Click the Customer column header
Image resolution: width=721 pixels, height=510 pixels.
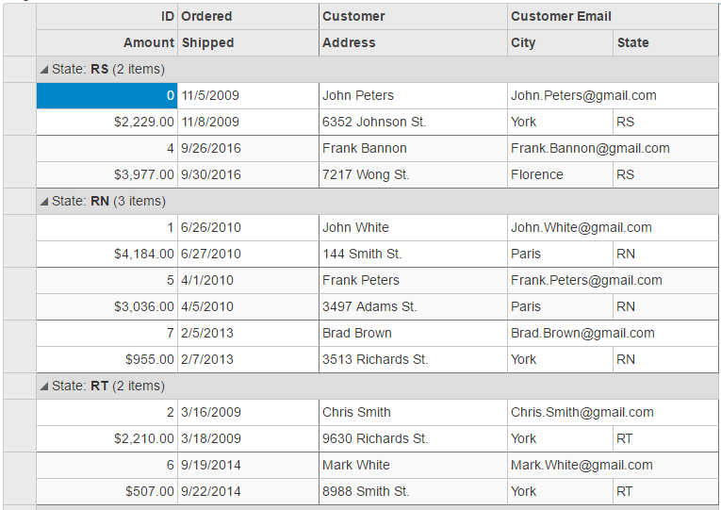[353, 16]
